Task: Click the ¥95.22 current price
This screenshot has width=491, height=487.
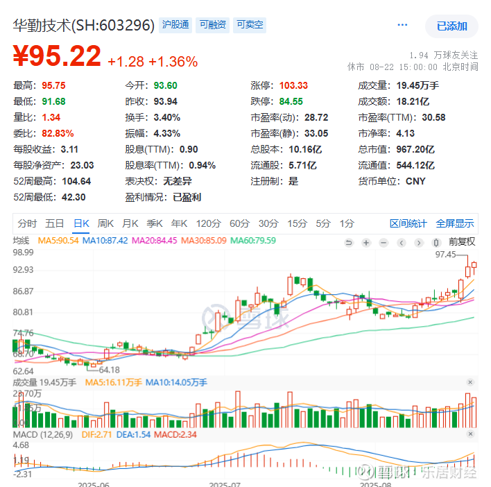Action: pyautogui.click(x=57, y=56)
